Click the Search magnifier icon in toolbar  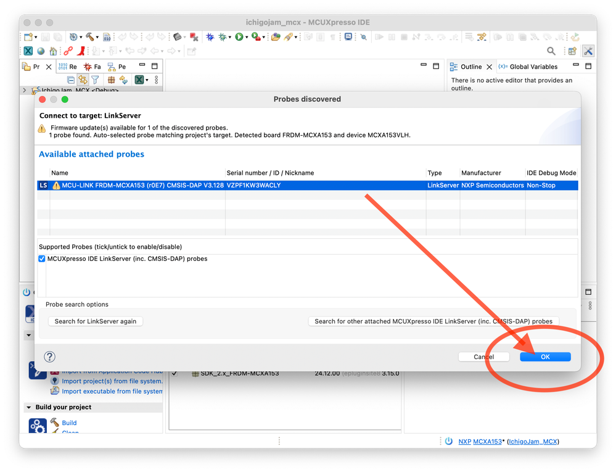(x=551, y=51)
